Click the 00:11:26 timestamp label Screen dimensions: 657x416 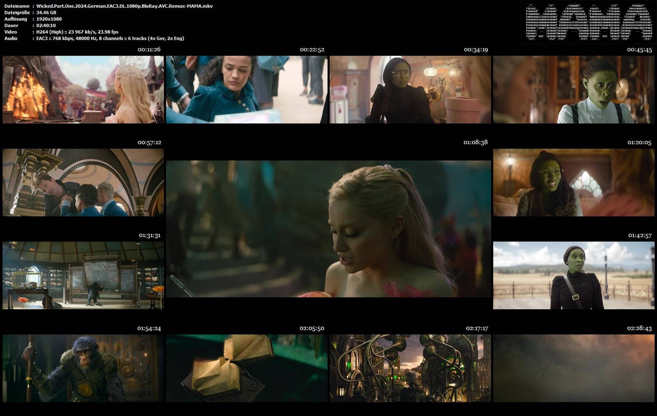coord(149,49)
